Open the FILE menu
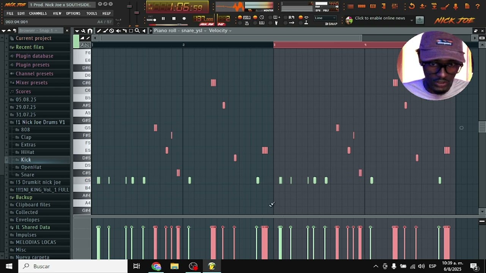Image resolution: width=486 pixels, height=273 pixels. [x=10, y=13]
